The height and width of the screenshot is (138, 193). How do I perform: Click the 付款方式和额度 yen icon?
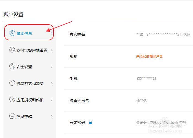[x=12, y=83]
